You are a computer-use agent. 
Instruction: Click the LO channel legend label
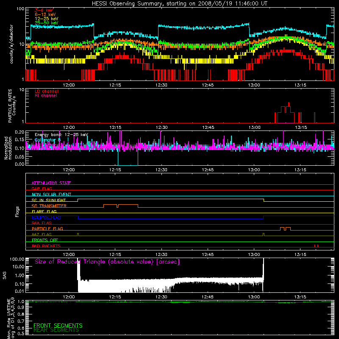pyautogui.click(x=47, y=91)
